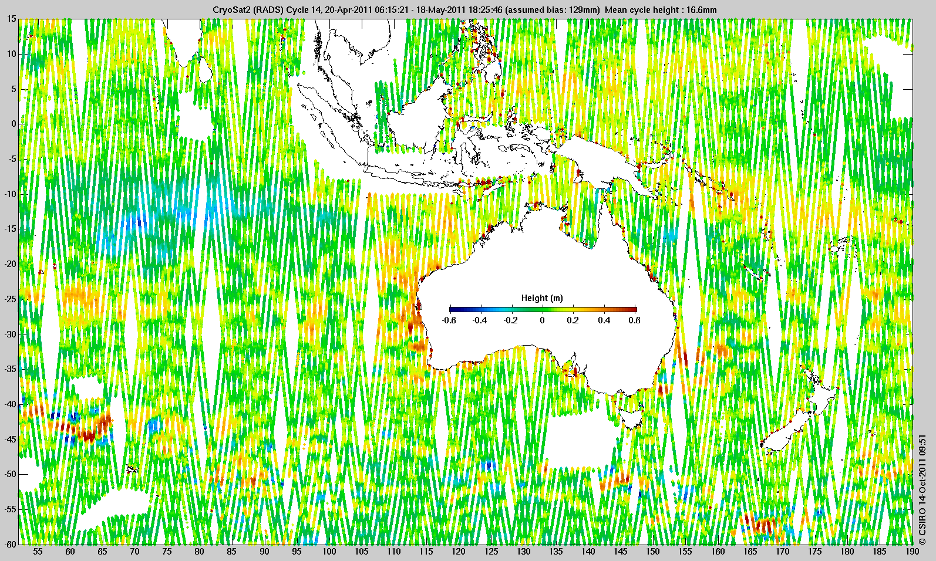Click the Sri Lanka island outline
This screenshot has width=936, height=561.
(x=205, y=72)
